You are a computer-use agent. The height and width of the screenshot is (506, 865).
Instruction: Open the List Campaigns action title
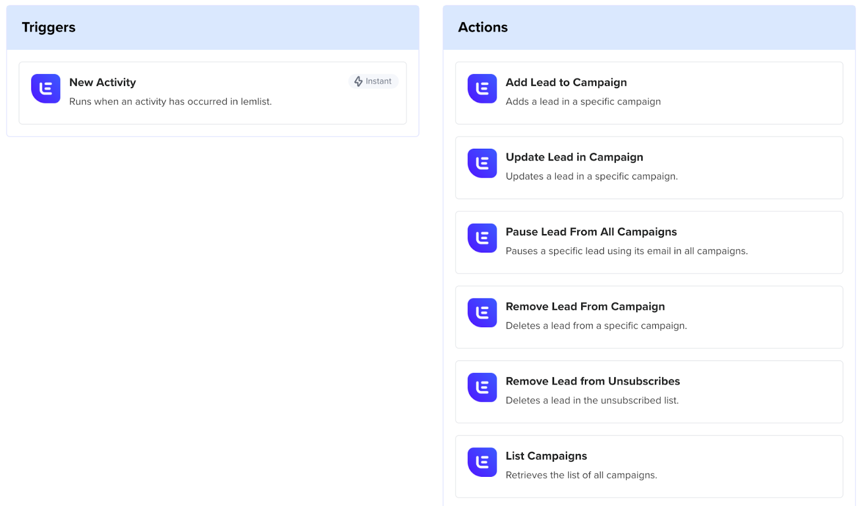pos(546,456)
